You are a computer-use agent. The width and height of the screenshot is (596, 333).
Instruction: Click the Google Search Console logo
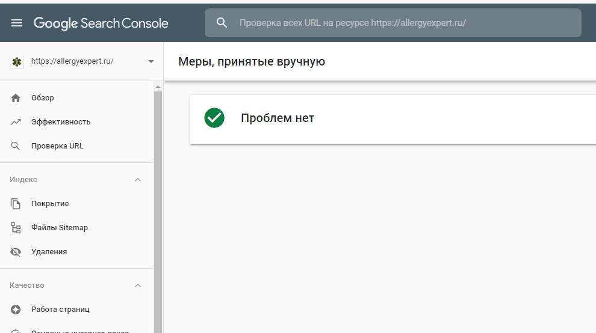click(101, 23)
